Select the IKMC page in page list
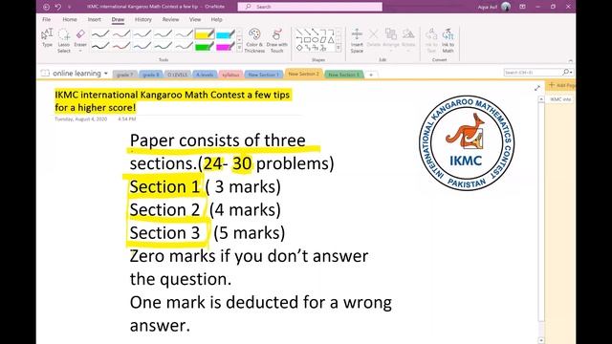This screenshot has height=344, width=612. (560, 99)
